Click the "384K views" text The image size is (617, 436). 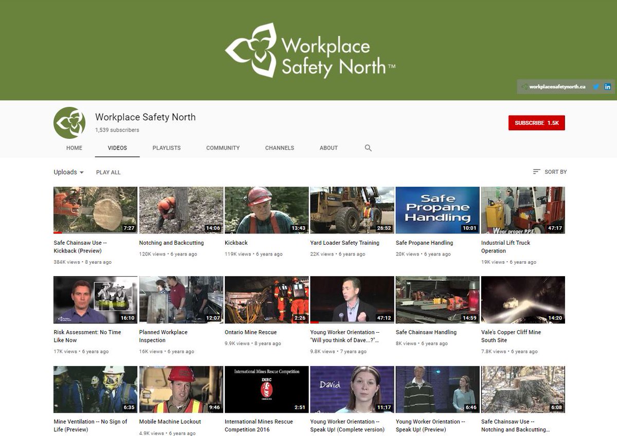[67, 262]
